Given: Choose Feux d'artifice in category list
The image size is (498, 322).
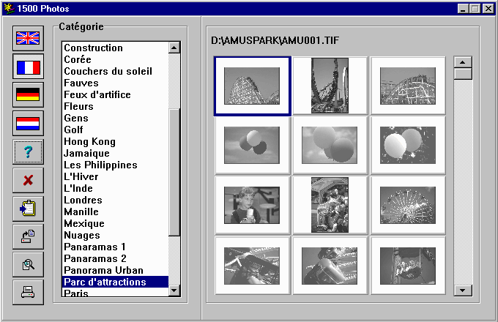Looking at the screenshot, I should (x=97, y=94).
